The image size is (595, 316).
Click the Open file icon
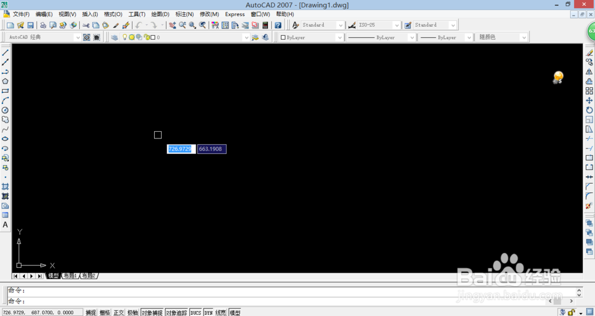(20, 26)
